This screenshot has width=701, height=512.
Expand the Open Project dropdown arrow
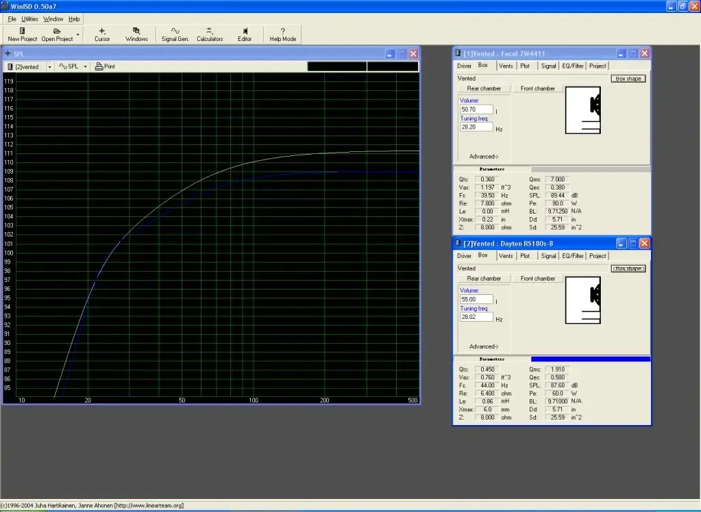coord(78,34)
